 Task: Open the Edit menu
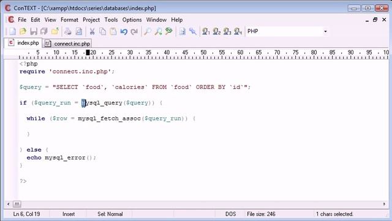tap(36, 20)
